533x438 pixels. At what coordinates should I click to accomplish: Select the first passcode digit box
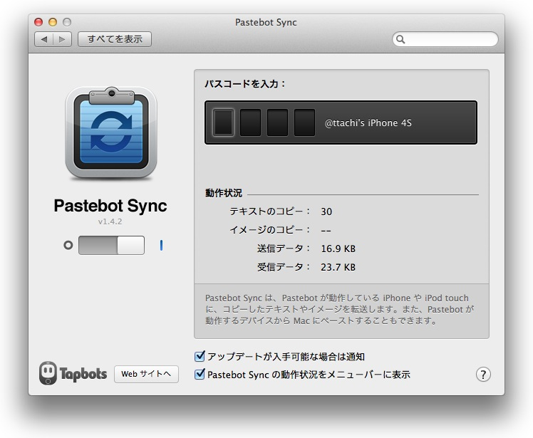point(223,122)
